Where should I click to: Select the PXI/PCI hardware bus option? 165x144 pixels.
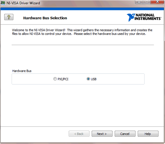(x=61, y=79)
